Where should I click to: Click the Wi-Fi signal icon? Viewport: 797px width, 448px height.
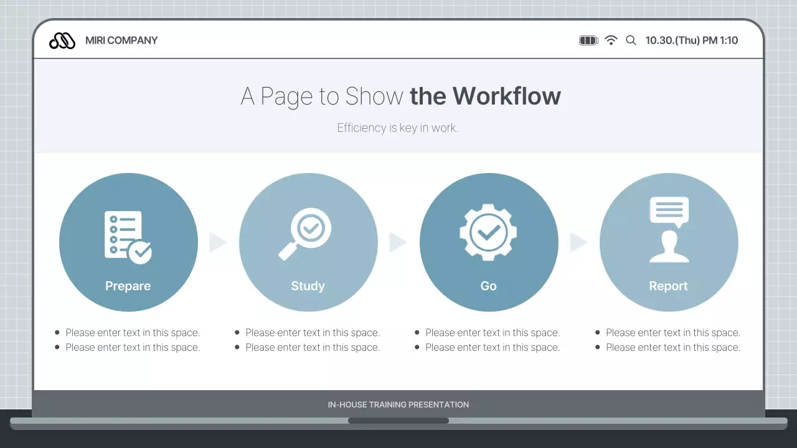611,40
